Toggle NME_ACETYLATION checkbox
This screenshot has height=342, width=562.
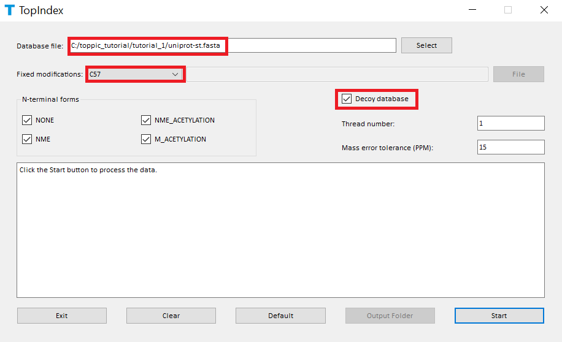coord(146,120)
